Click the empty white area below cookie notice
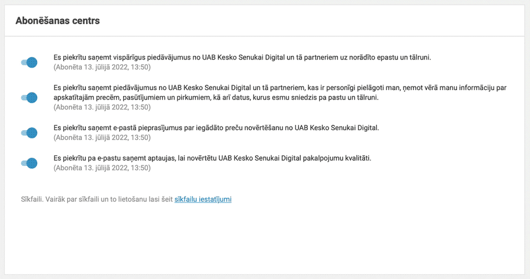The height and width of the screenshot is (279, 530). [265, 241]
